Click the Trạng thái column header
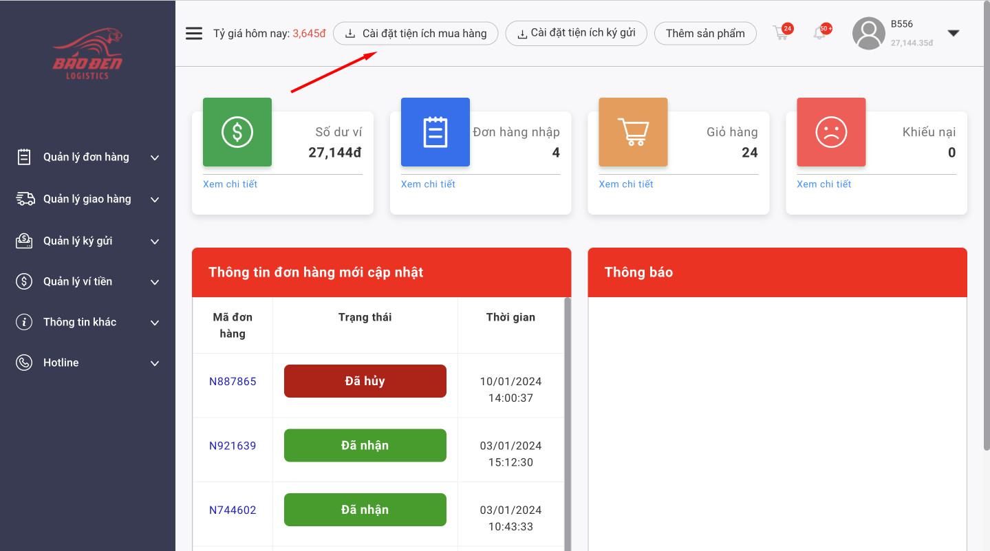The width and height of the screenshot is (990, 551). tap(365, 317)
